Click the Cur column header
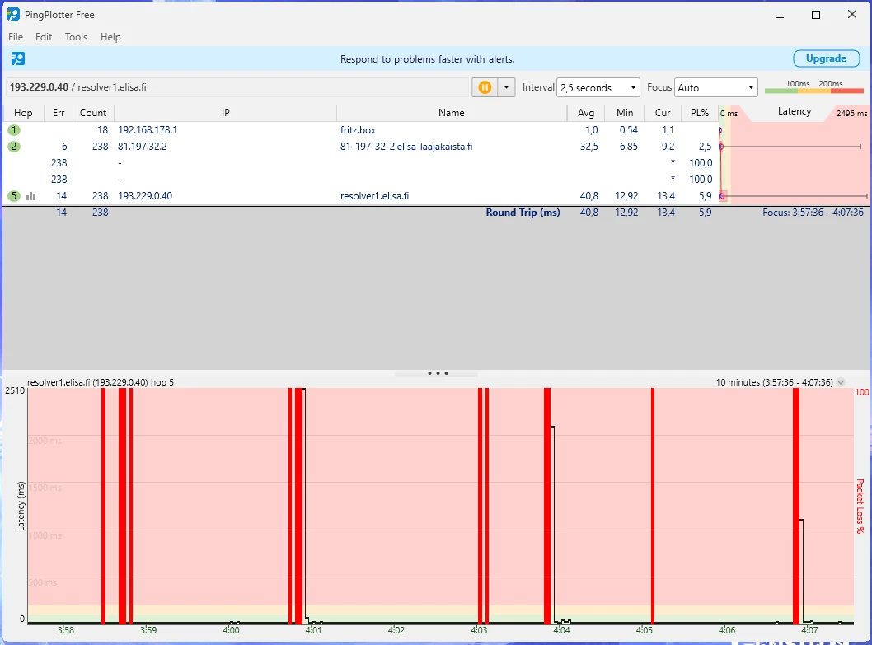 click(x=663, y=113)
